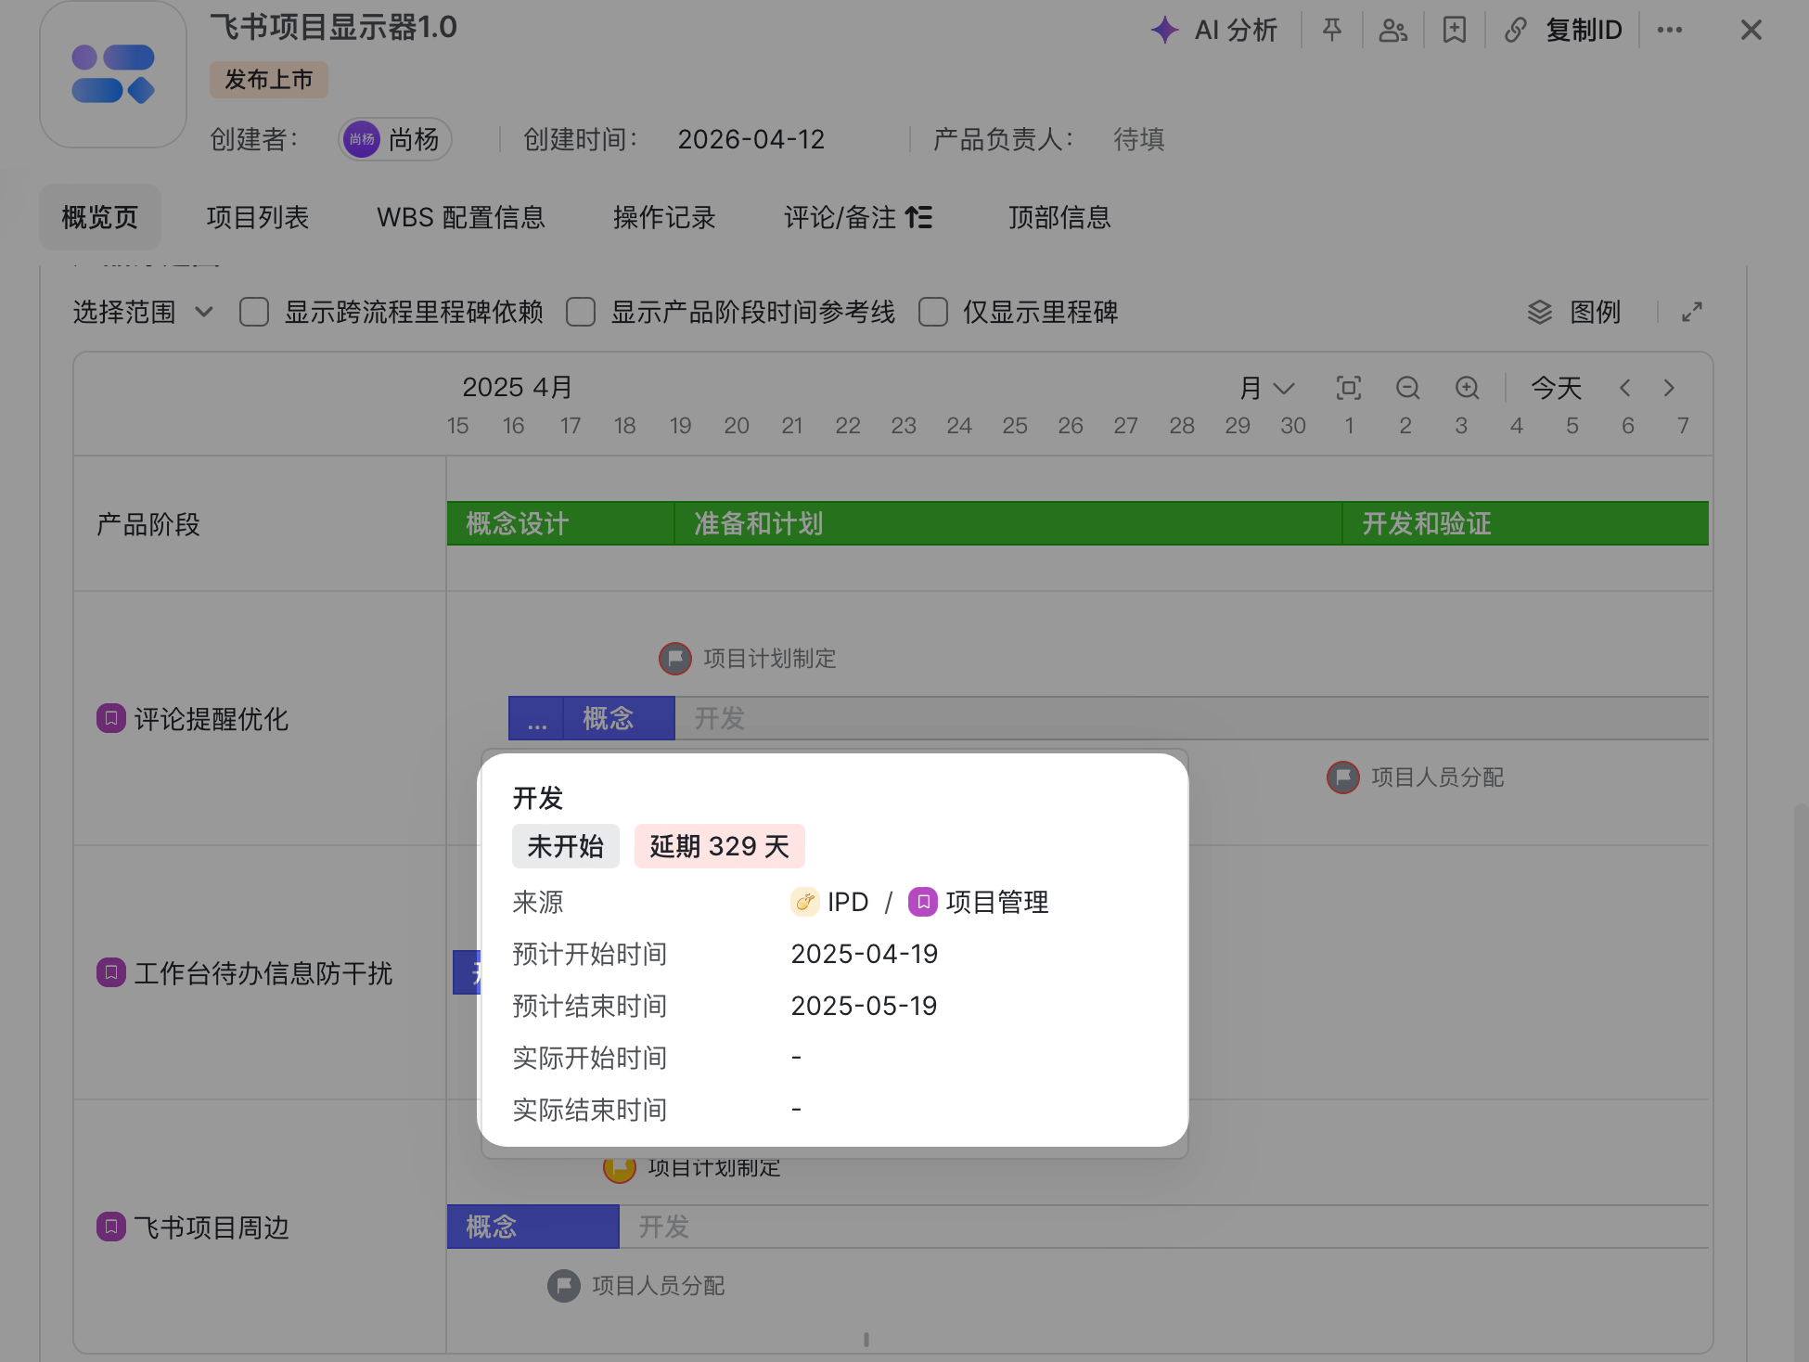Image resolution: width=1809 pixels, height=1362 pixels.
Task: Switch to 概览页 tab
Action: coord(100,217)
